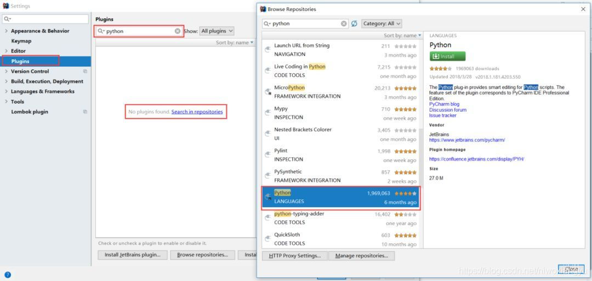The height and width of the screenshot is (281, 592).
Task: Clear the Browse Repositories search field
Action: click(344, 24)
